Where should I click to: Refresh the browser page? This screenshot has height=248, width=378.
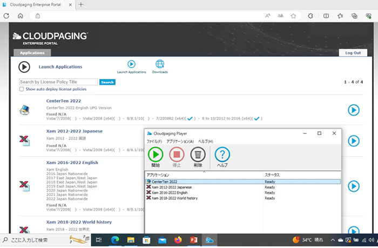click(x=6, y=16)
